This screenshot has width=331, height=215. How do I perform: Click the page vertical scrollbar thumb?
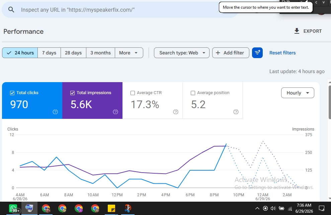point(330,102)
